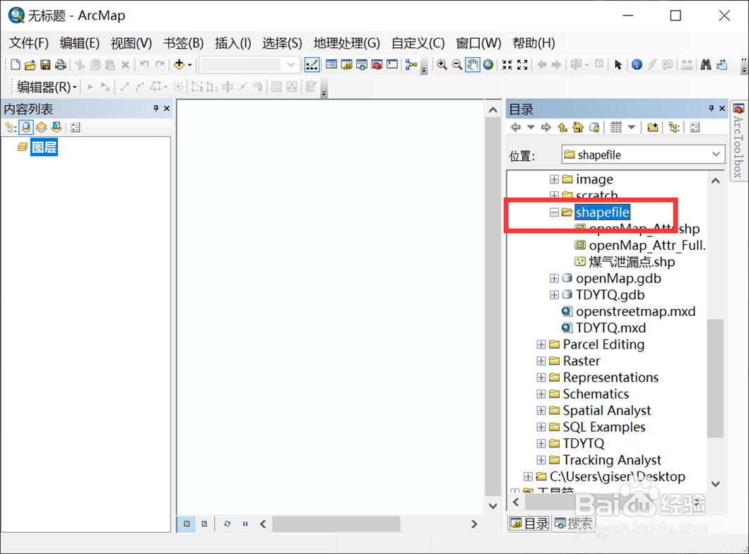749x554 pixels.
Task: Click the Find Route icon
Action: pos(721,64)
